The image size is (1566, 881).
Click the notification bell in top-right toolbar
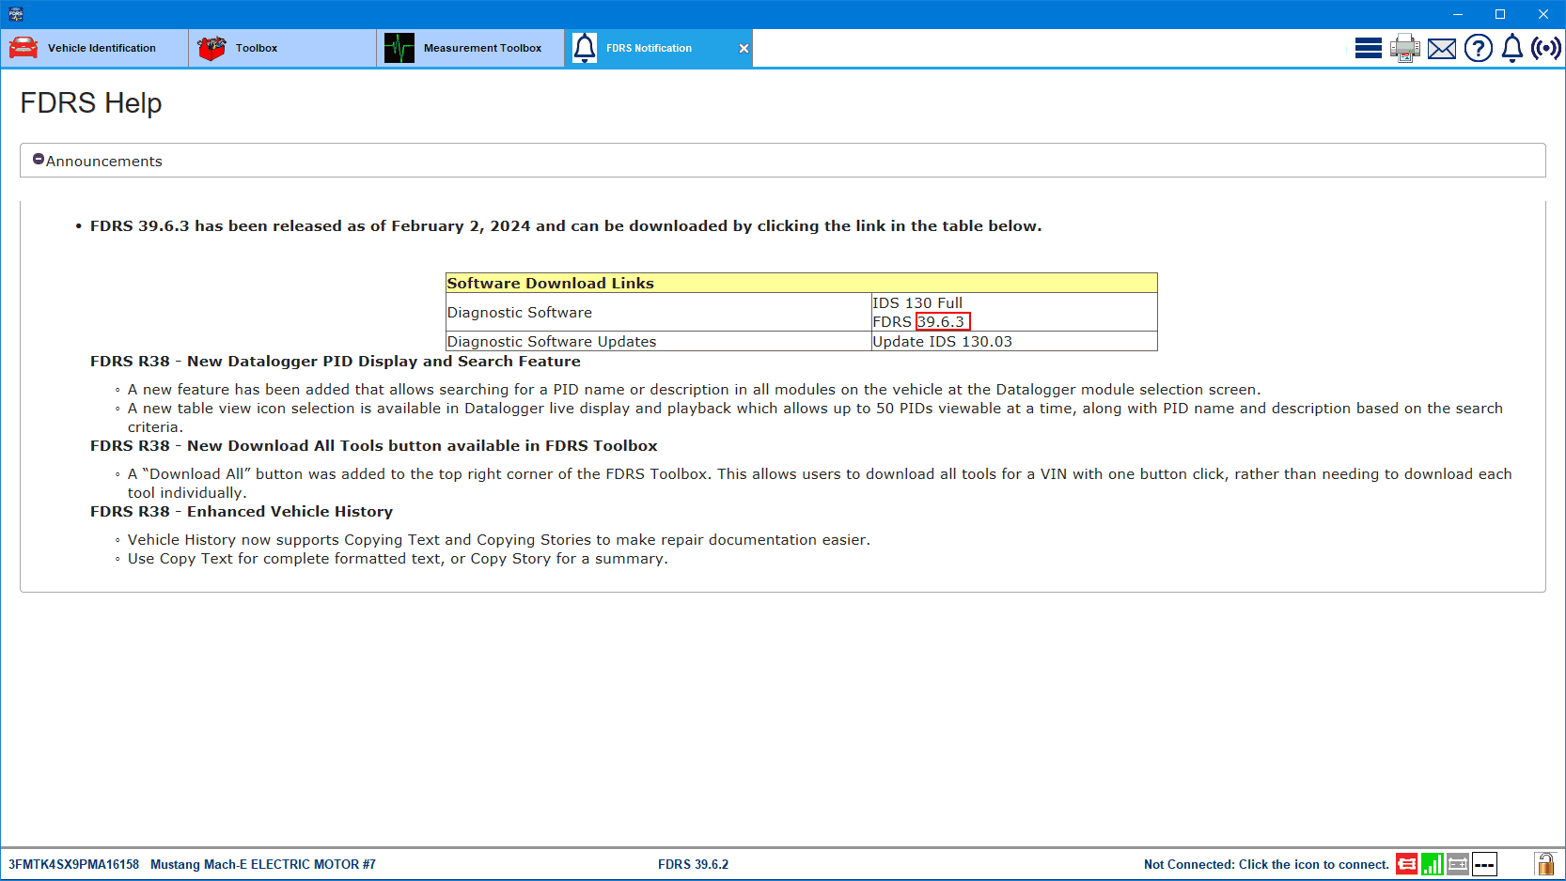pyautogui.click(x=1511, y=48)
